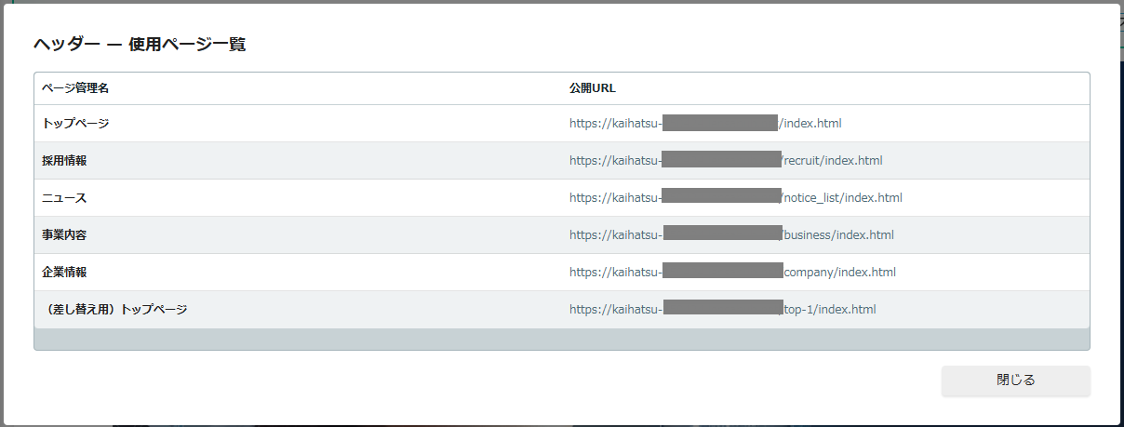Open the business/index.html public URL
1124x427 pixels.
coord(731,234)
